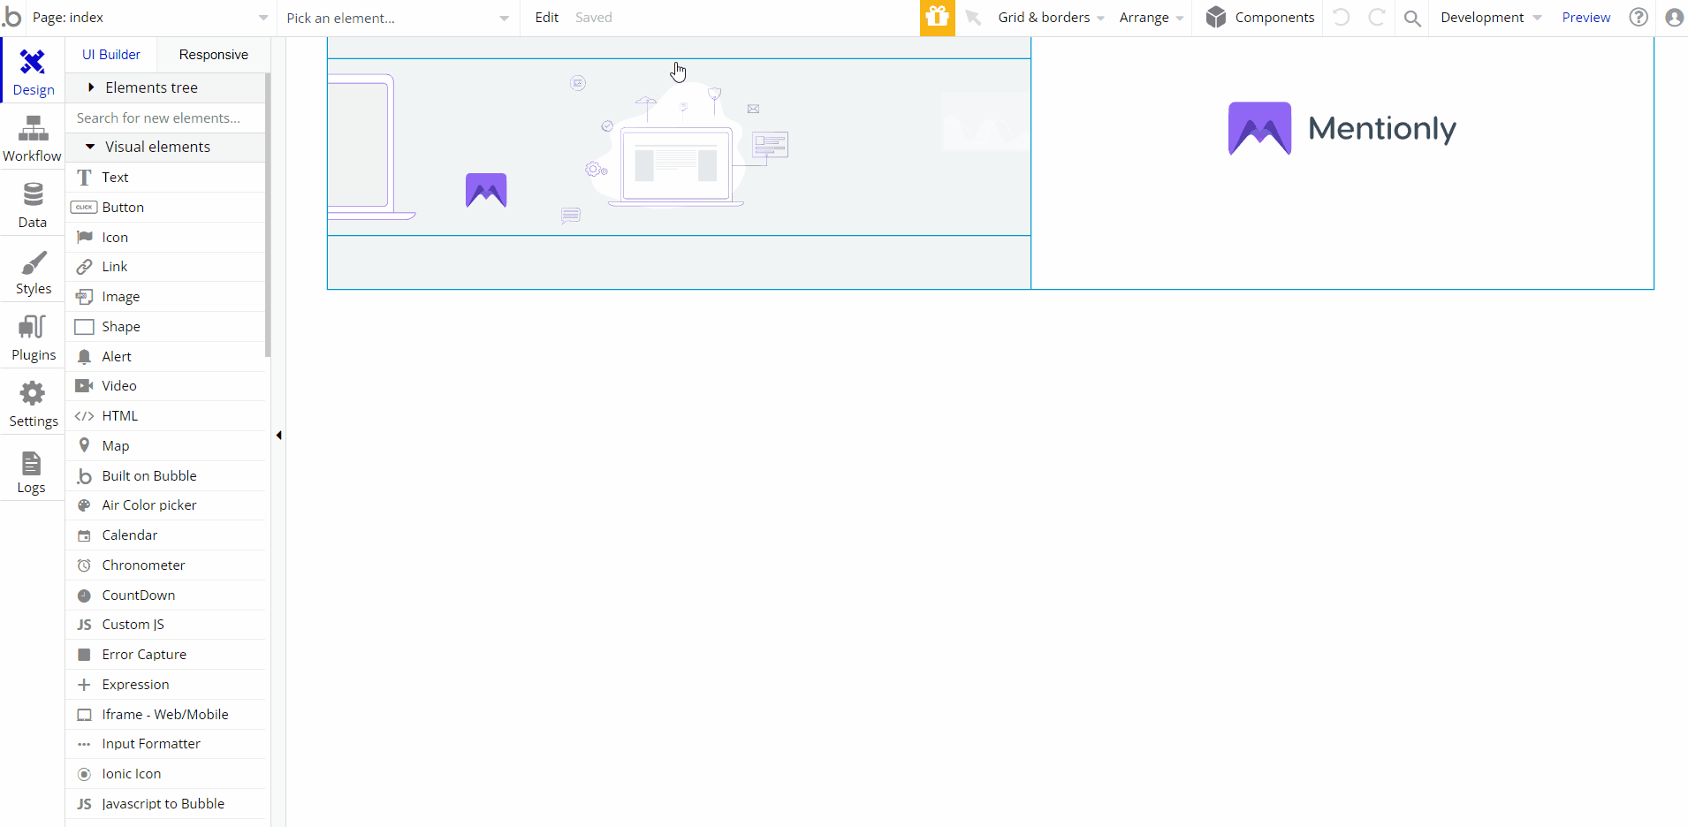Viewport: 1688px width, 827px height.
Task: Select the Ionic Icon element
Action: click(x=165, y=774)
